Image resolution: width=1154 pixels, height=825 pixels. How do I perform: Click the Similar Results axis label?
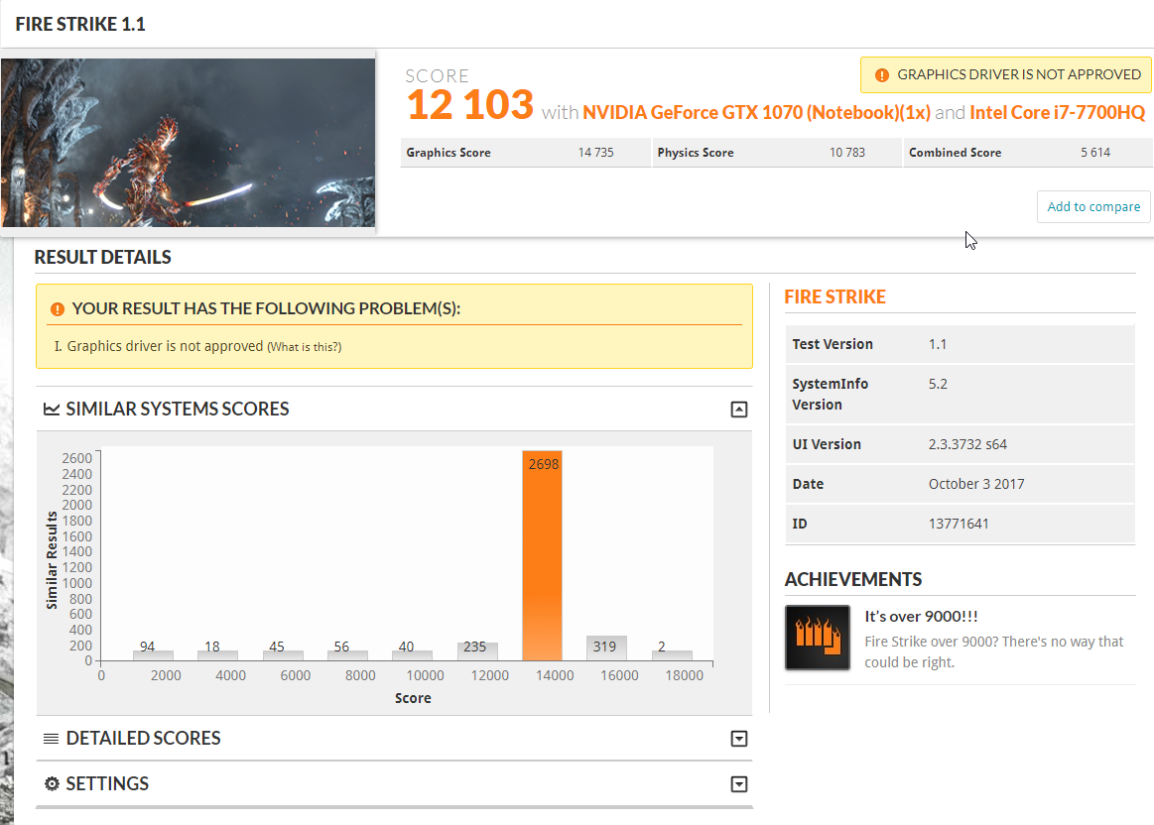point(52,560)
